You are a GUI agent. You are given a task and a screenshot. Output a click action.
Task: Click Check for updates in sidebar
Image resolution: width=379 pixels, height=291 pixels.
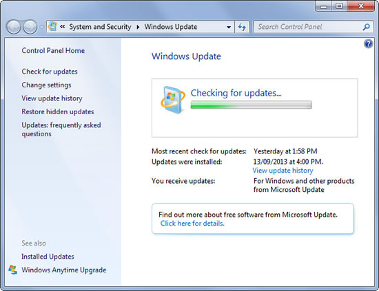click(x=50, y=72)
